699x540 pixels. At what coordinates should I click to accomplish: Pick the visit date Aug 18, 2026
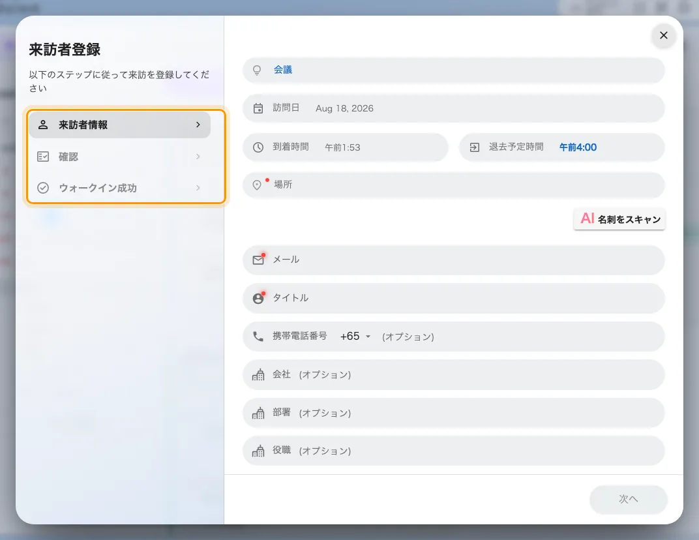pyautogui.click(x=344, y=108)
